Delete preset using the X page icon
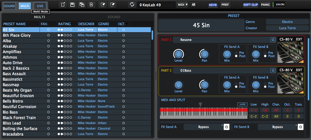Screen dimensions: 311x140 tap(91, 5)
